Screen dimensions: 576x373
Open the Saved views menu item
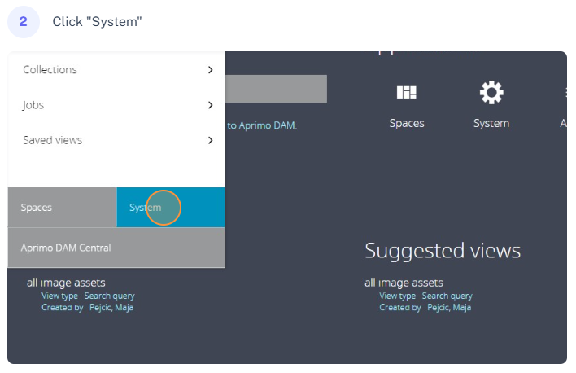coord(53,140)
